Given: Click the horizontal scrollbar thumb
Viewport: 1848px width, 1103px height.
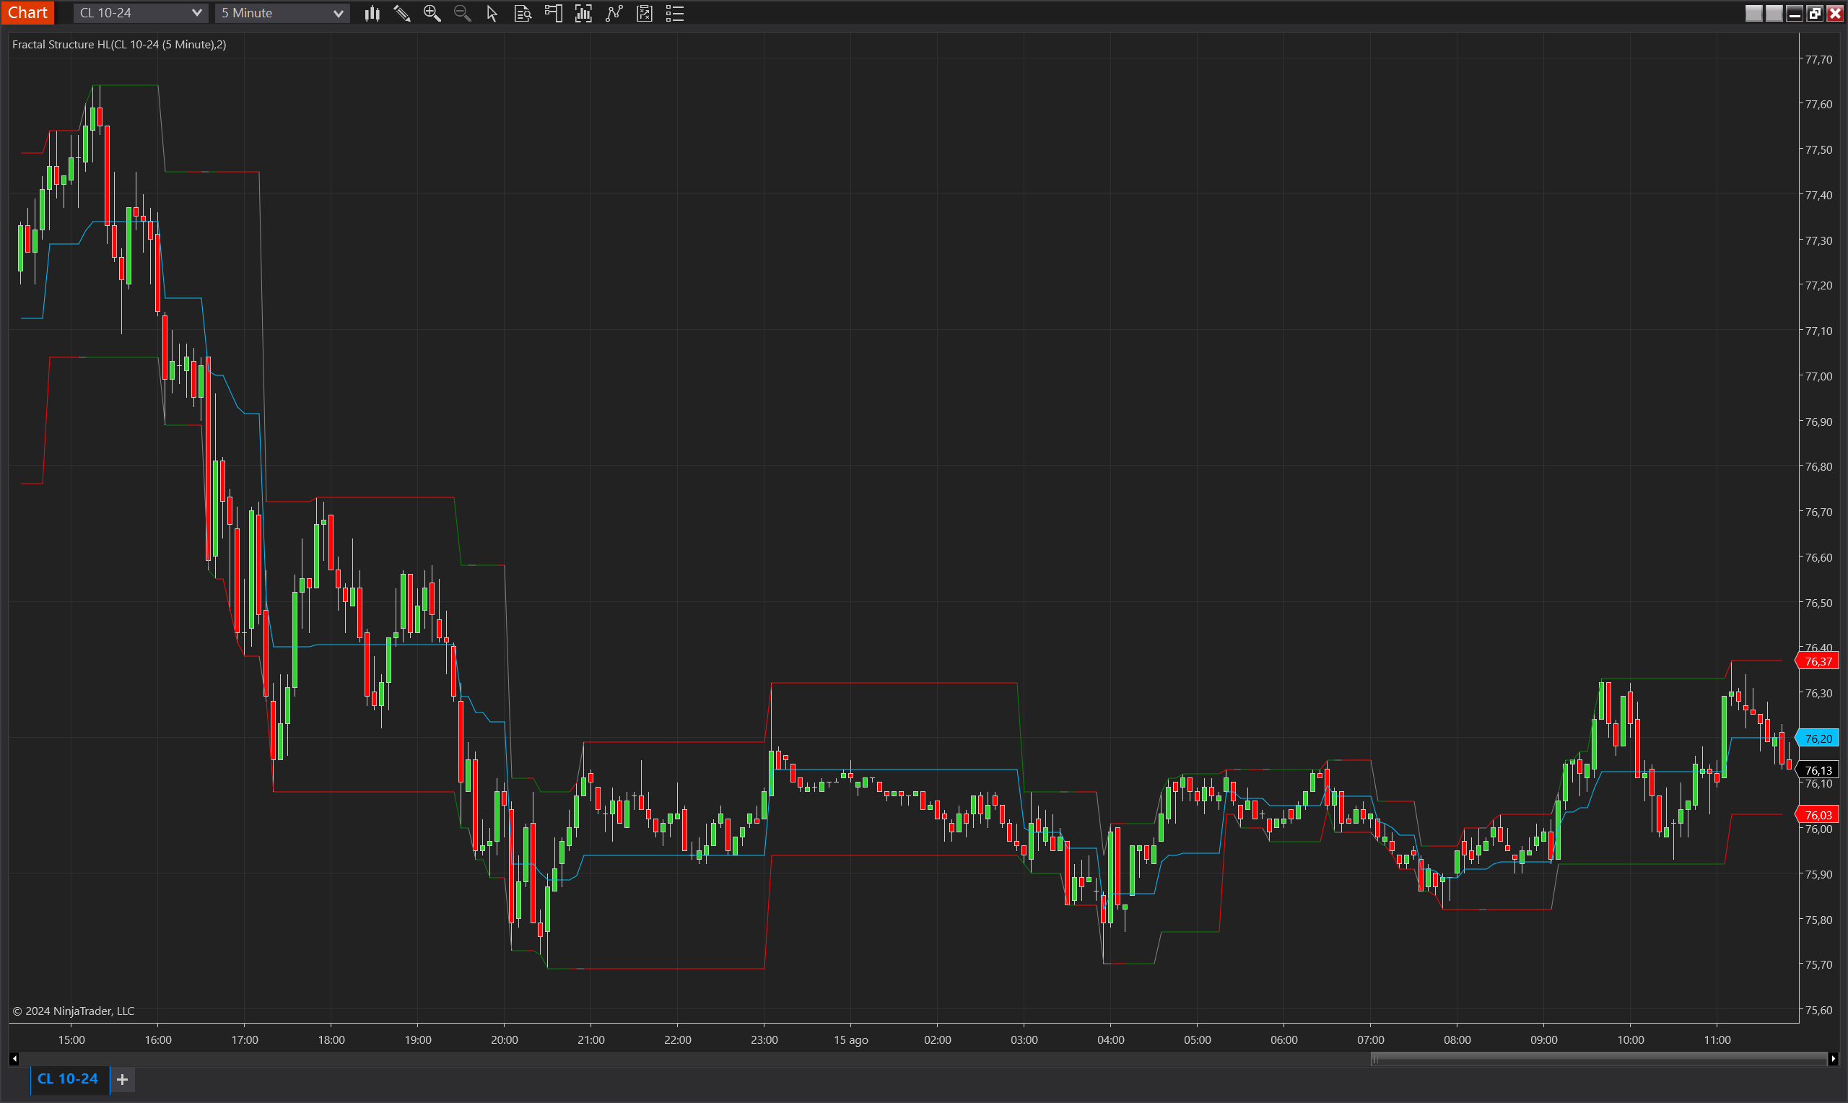Looking at the screenshot, I should pos(1598,1058).
